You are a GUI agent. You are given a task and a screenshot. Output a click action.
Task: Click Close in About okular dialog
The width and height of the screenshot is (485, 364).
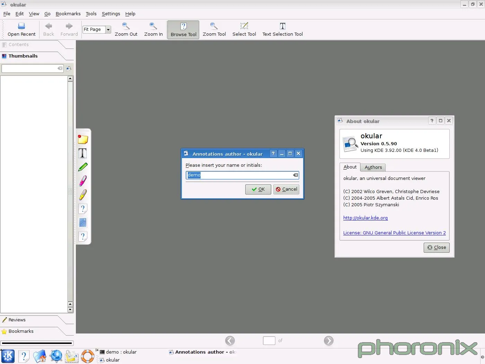coord(436,248)
